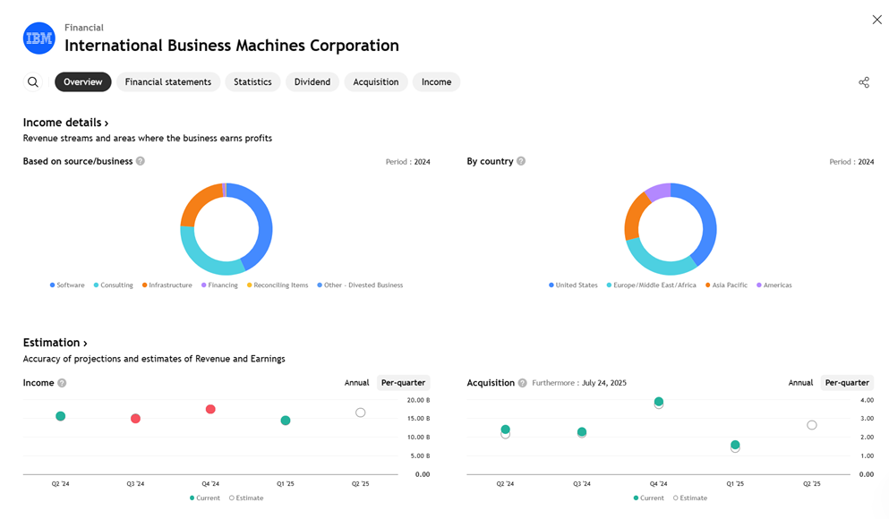Image resolution: width=889 pixels, height=519 pixels.
Task: Toggle Other - Divested Business legend entry
Action: point(360,285)
